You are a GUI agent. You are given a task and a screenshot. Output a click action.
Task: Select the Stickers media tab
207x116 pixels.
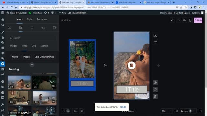(x=44, y=46)
